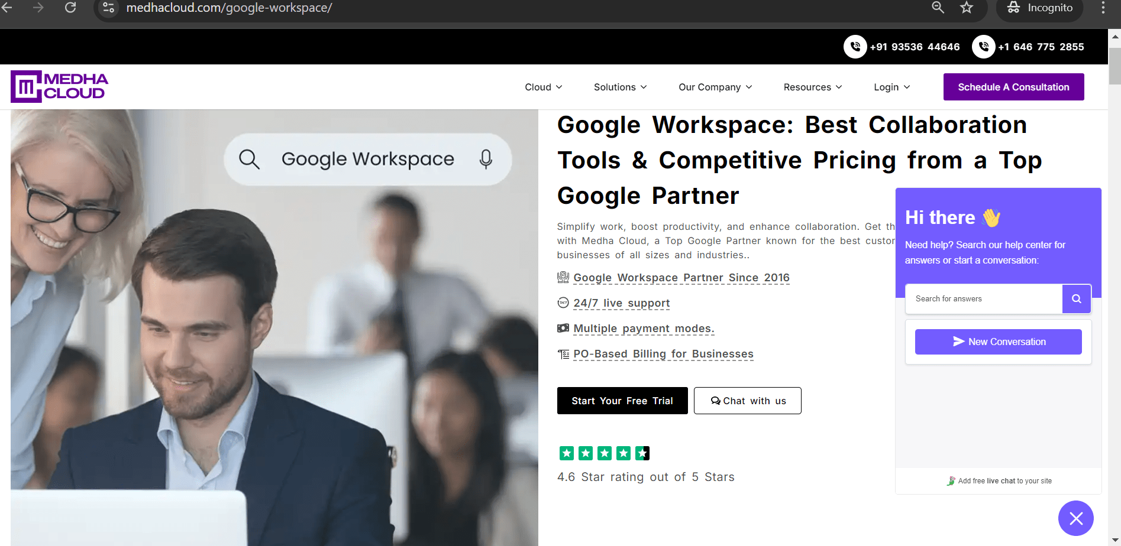1121x546 pixels.
Task: Expand the Cloud navigation dropdown
Action: click(x=542, y=87)
